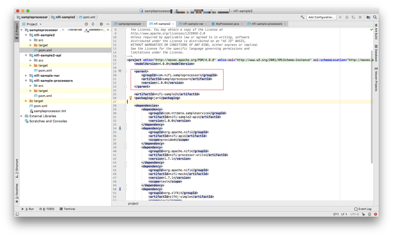The width and height of the screenshot is (393, 237).
Task: Click nifi-sample2 breadcrumb in navigation bar
Action: (x=63, y=17)
